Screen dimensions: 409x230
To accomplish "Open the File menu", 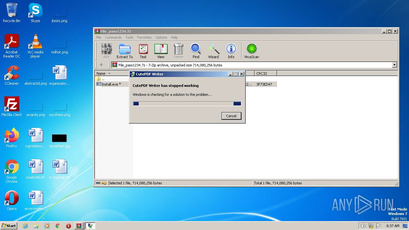I will tap(98, 37).
